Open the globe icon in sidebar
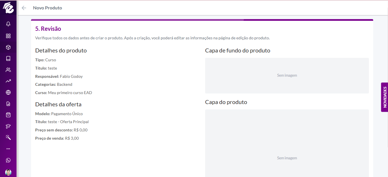This screenshot has width=388, height=177. click(x=8, y=92)
